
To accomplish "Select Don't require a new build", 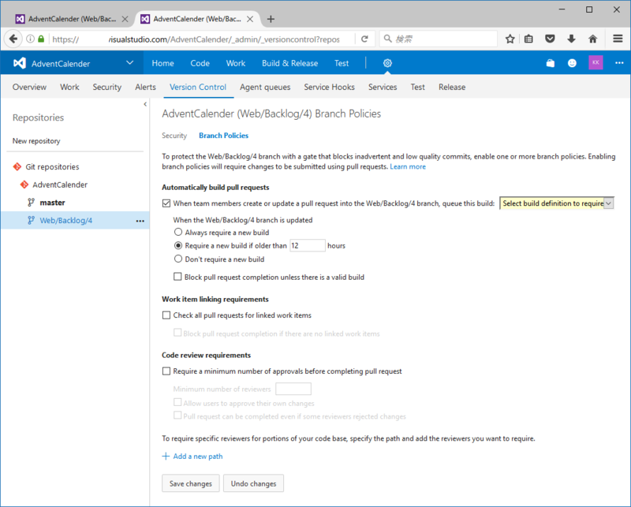I will point(178,259).
